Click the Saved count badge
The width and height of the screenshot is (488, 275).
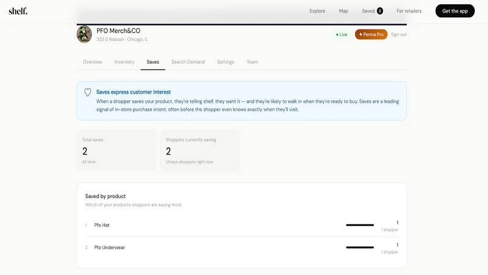click(379, 11)
